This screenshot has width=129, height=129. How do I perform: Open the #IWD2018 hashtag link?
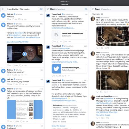click(101, 112)
